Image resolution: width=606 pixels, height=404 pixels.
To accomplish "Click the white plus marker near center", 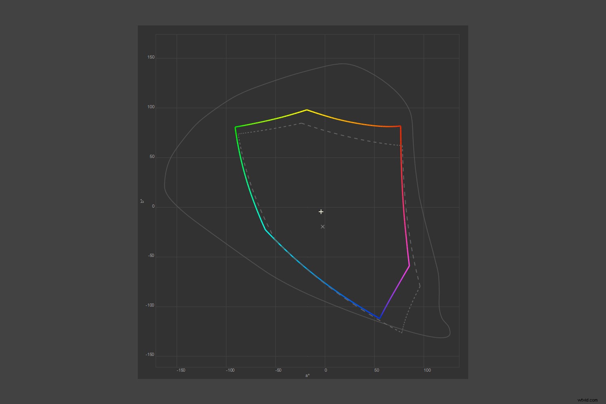I will (x=321, y=212).
